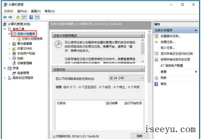The height and width of the screenshot is (139, 201).
Task: Click the 设备管理器 icon
Action: [14, 63]
